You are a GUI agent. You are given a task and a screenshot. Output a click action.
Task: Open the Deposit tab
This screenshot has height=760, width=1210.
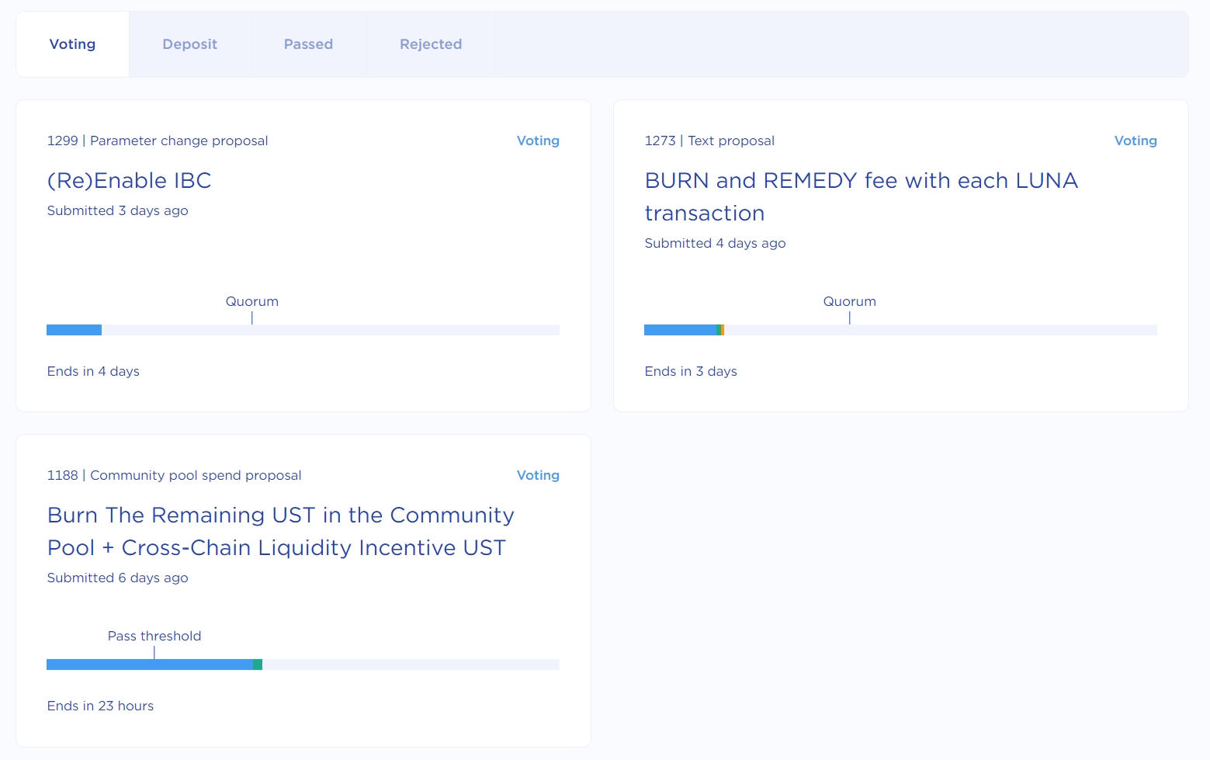(x=189, y=44)
